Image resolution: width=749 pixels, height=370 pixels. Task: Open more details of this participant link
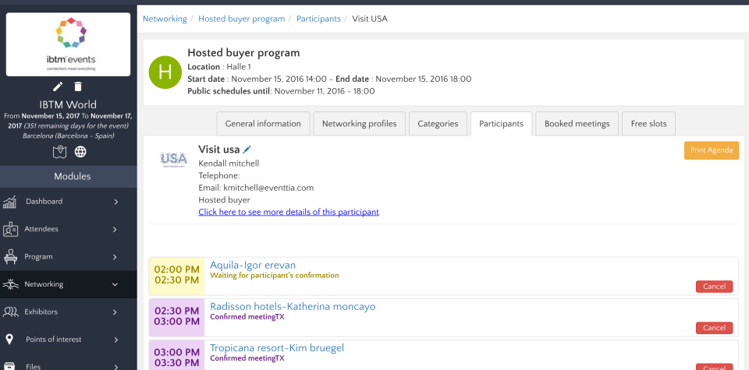[289, 212]
